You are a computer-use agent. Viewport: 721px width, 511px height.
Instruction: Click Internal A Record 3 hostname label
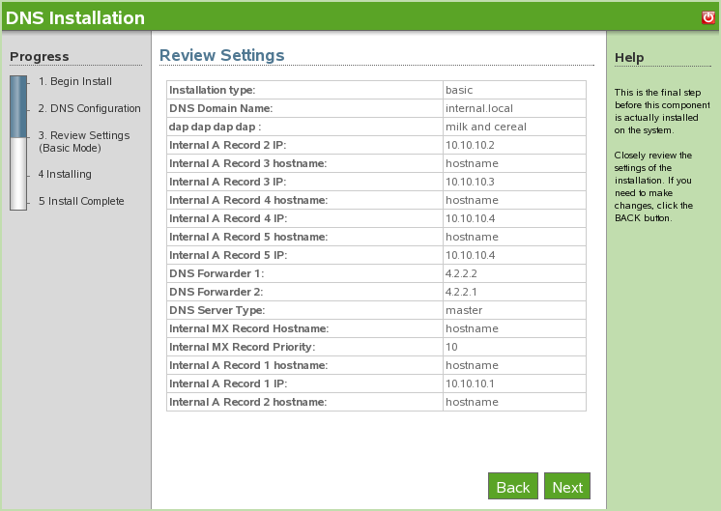coord(247,163)
